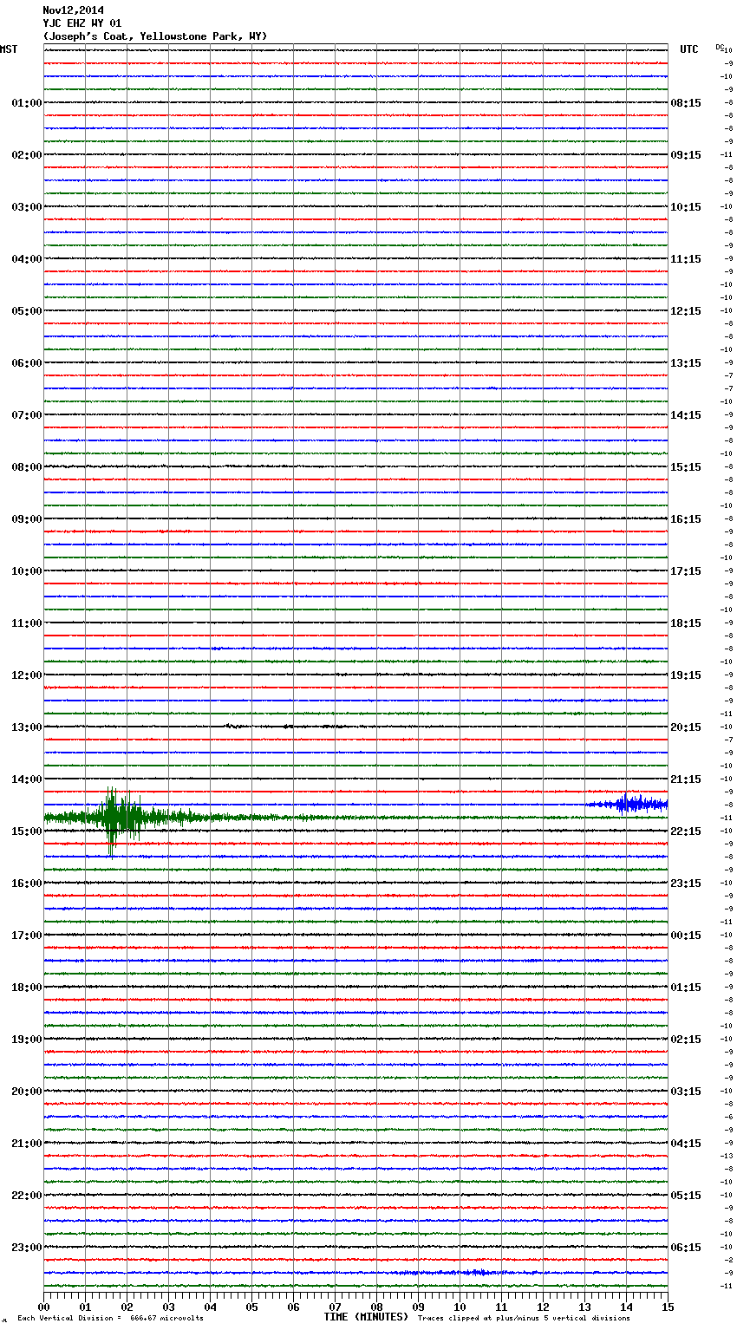Select the 02:00 MST time label
This screenshot has width=737, height=1330.
coord(26,155)
